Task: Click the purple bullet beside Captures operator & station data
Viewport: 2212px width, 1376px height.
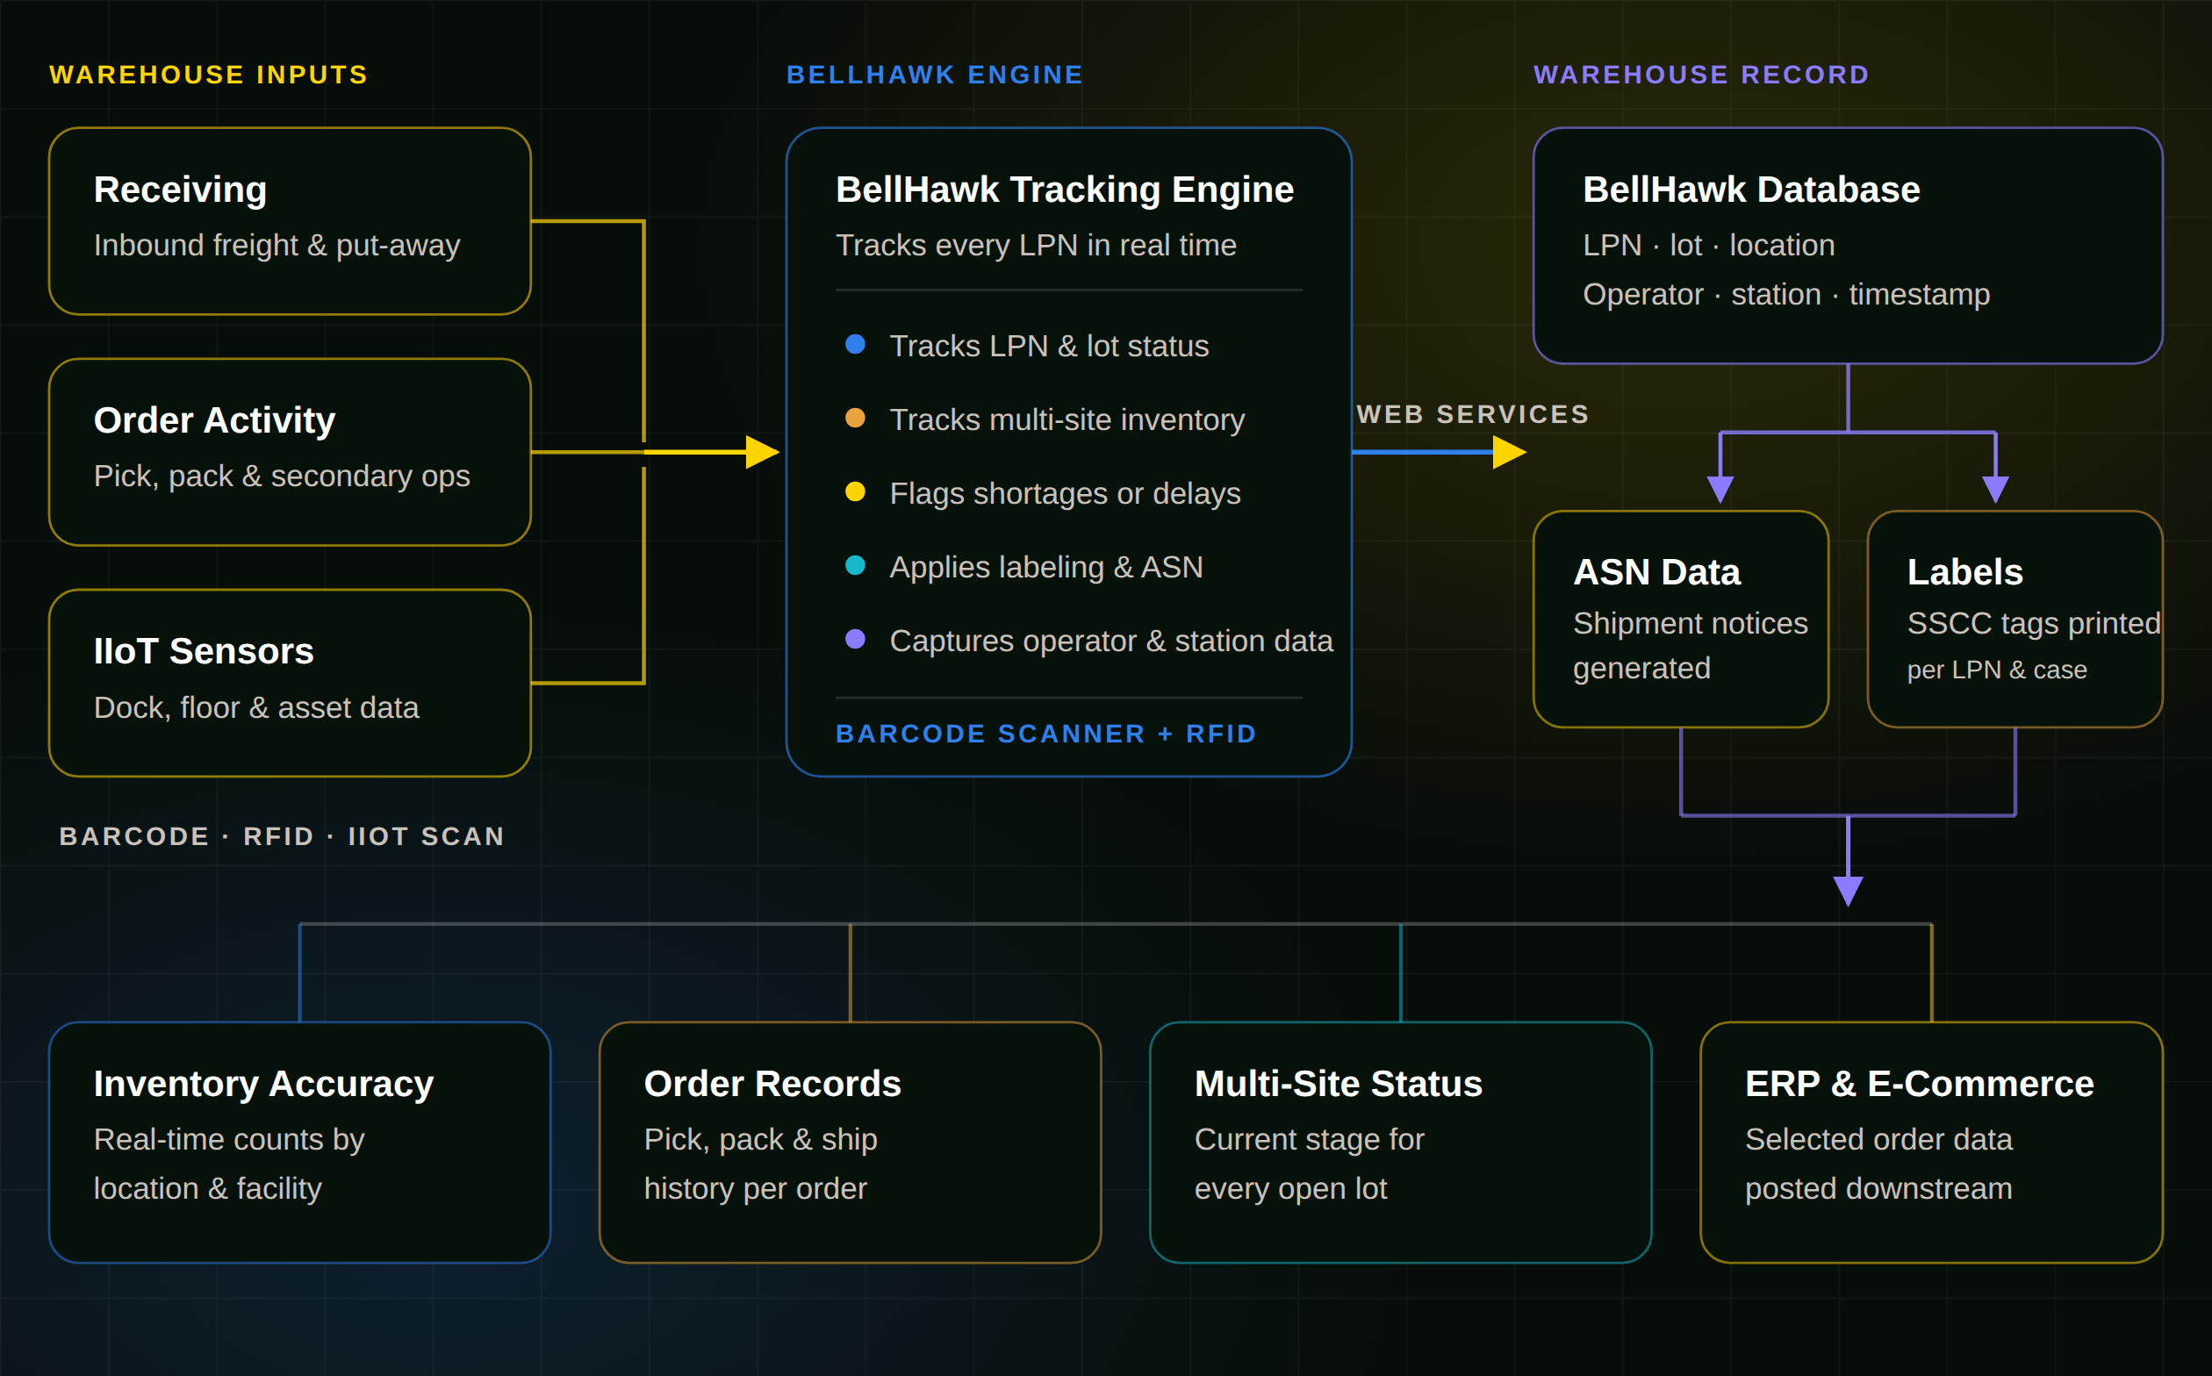Action: point(855,639)
